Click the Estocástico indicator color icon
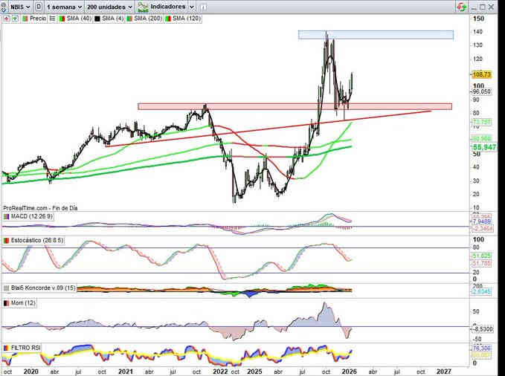 (x=6, y=241)
